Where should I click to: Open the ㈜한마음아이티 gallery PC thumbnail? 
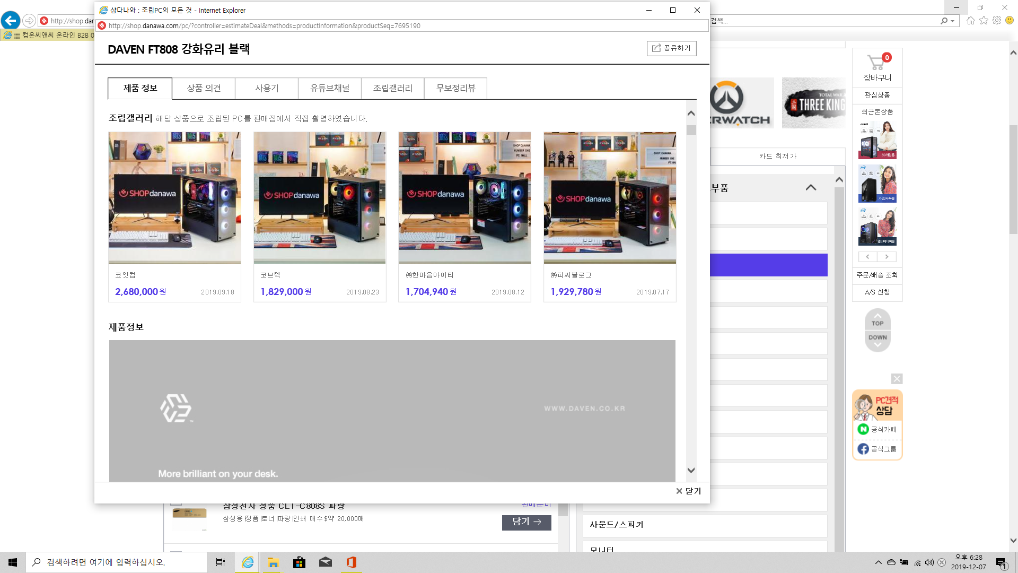[465, 198]
